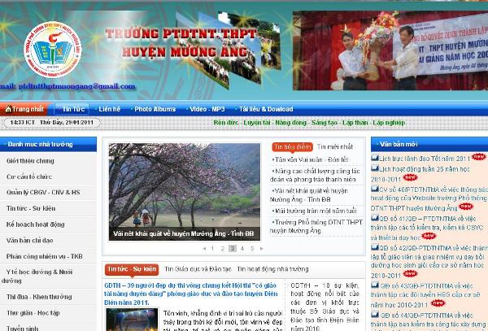
Task: Open GDTH 39 người đẹp article headline
Action: [191, 294]
